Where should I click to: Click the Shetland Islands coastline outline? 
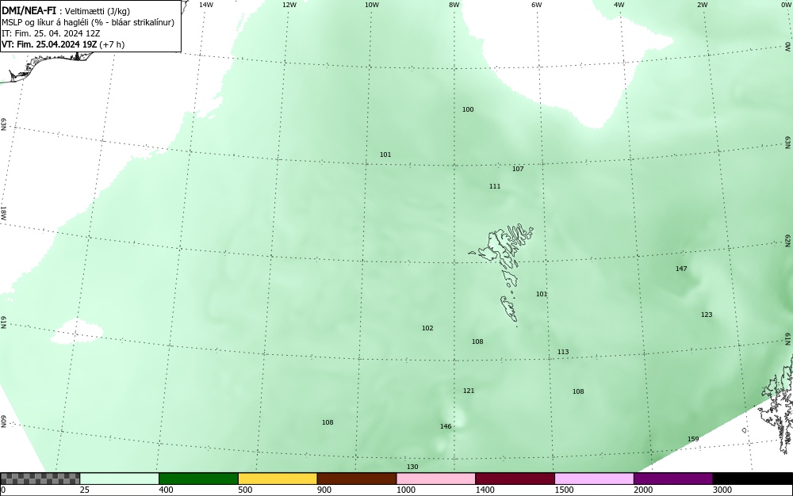(774, 404)
